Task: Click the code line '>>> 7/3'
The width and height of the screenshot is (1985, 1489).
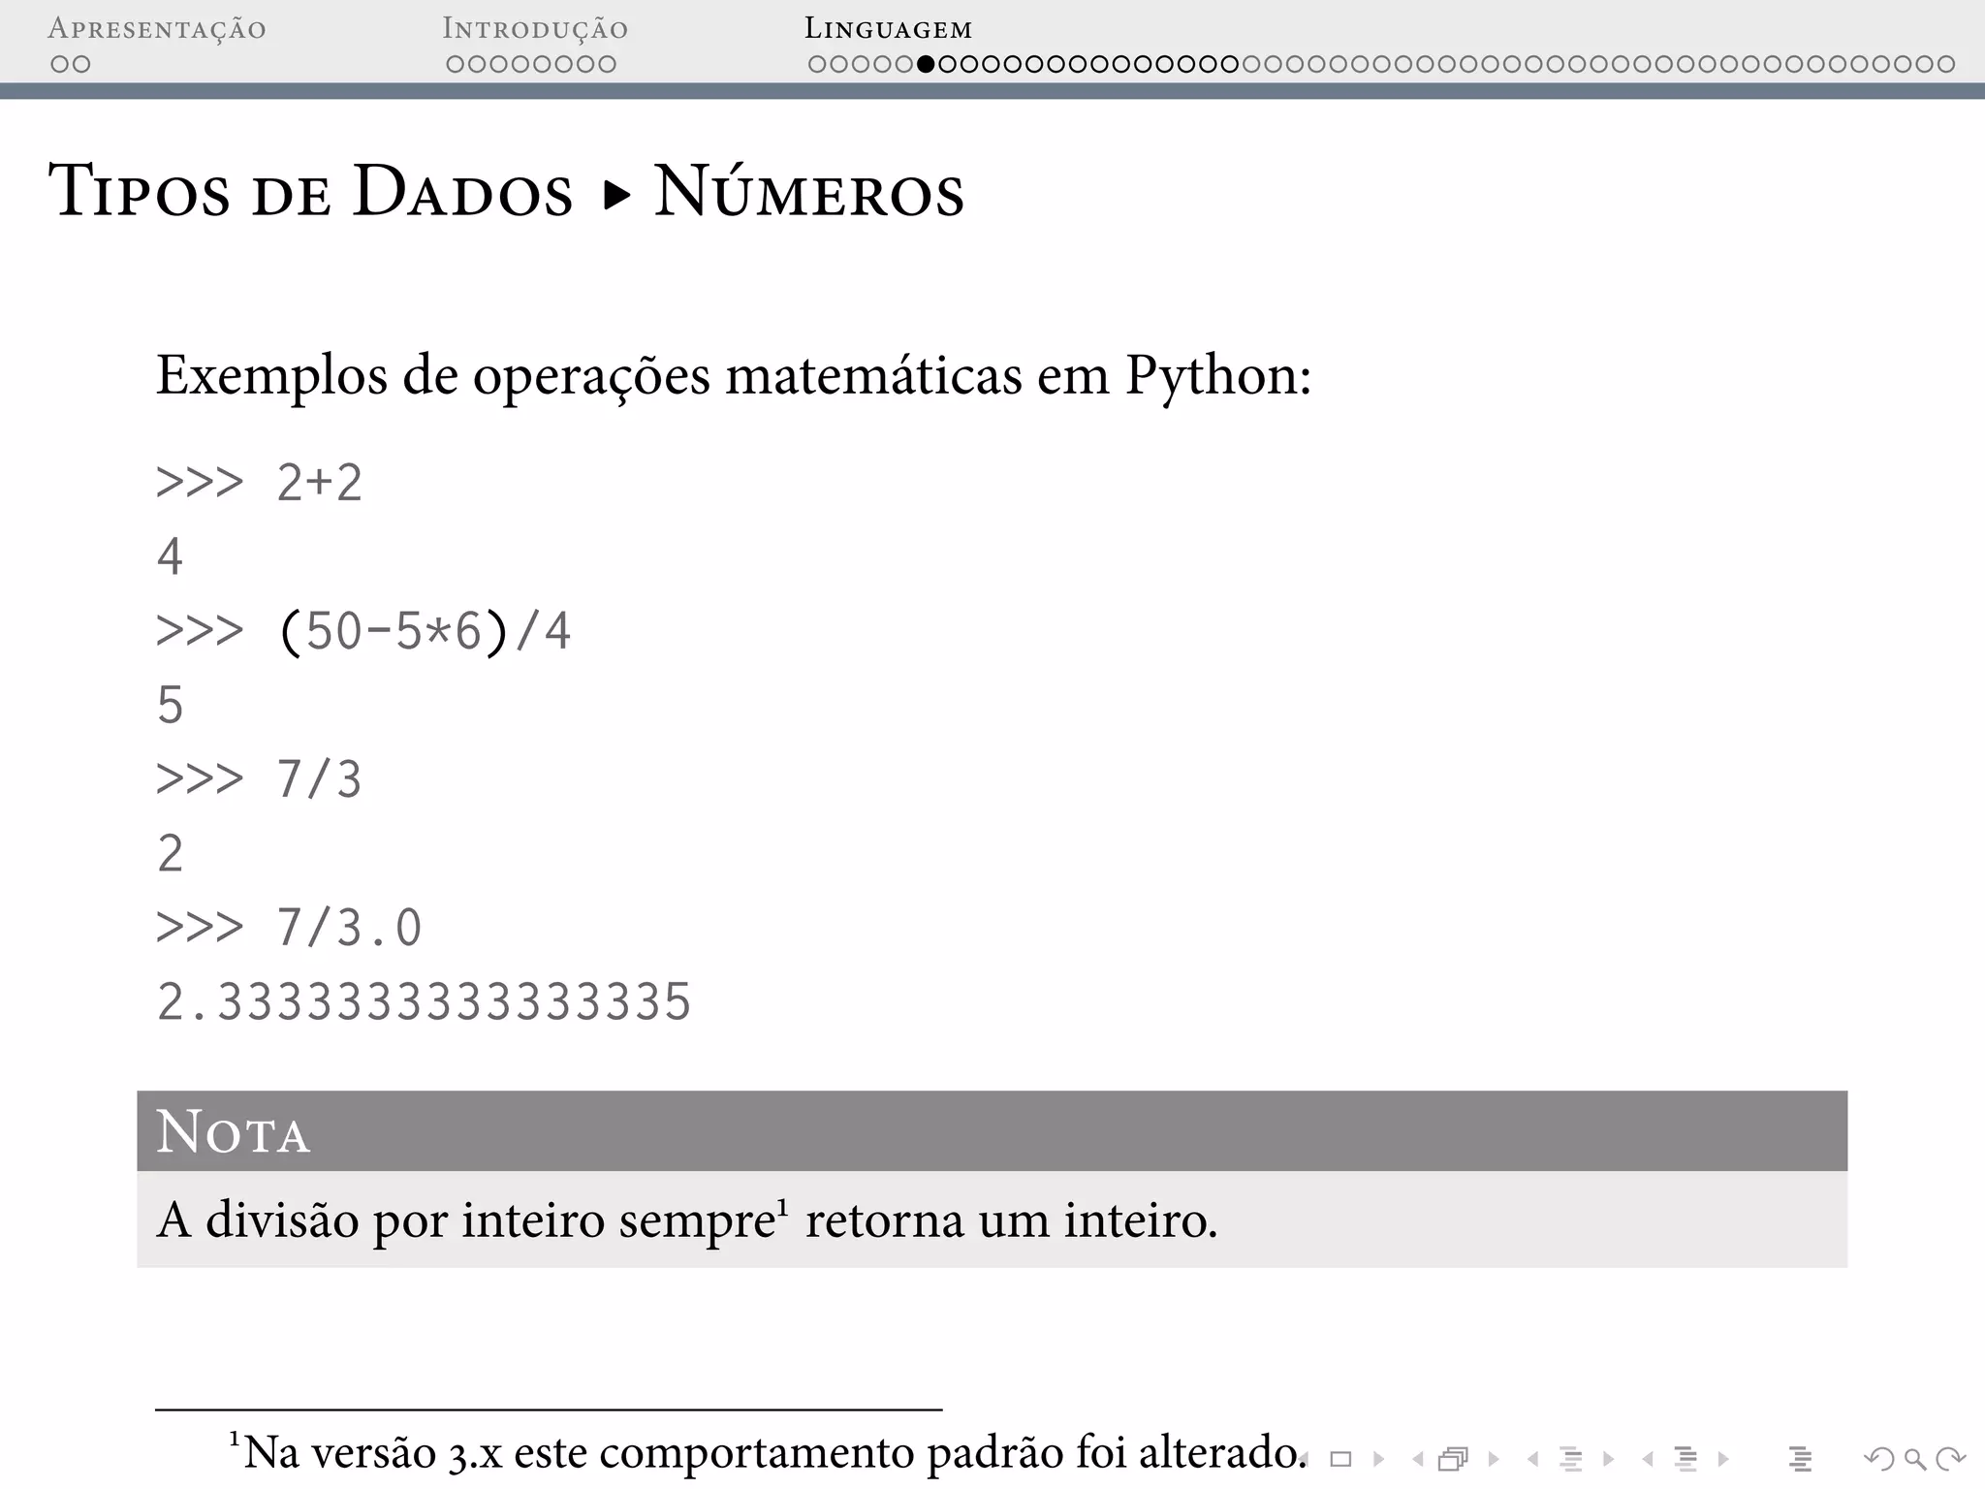Action: 259,779
